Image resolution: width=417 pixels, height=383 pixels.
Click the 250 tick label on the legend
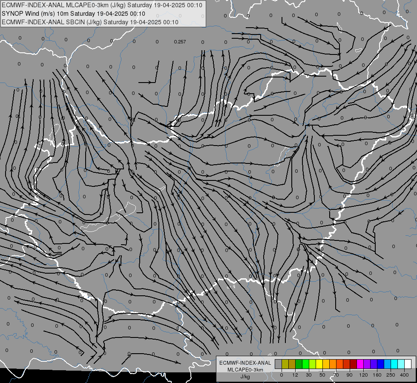point(391,375)
